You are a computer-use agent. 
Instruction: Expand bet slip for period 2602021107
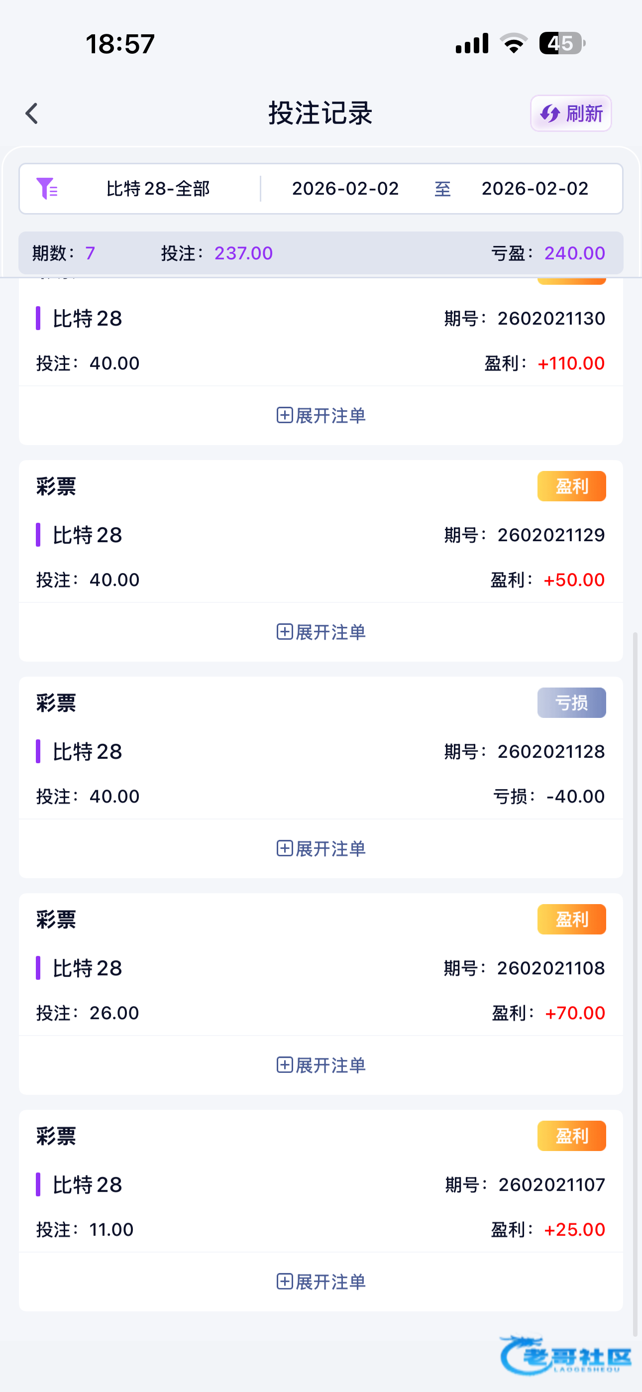[x=321, y=1282]
